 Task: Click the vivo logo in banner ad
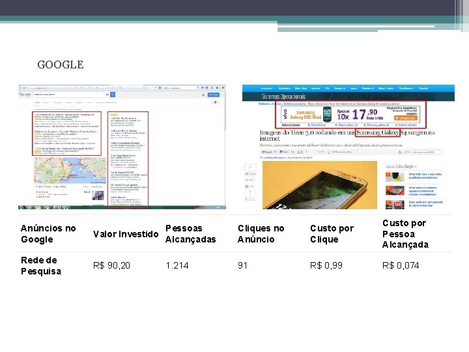tap(285, 114)
